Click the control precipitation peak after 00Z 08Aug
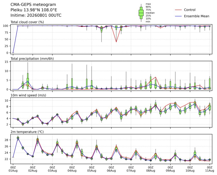The width and height of the screenshot is (217, 175). 156,77
